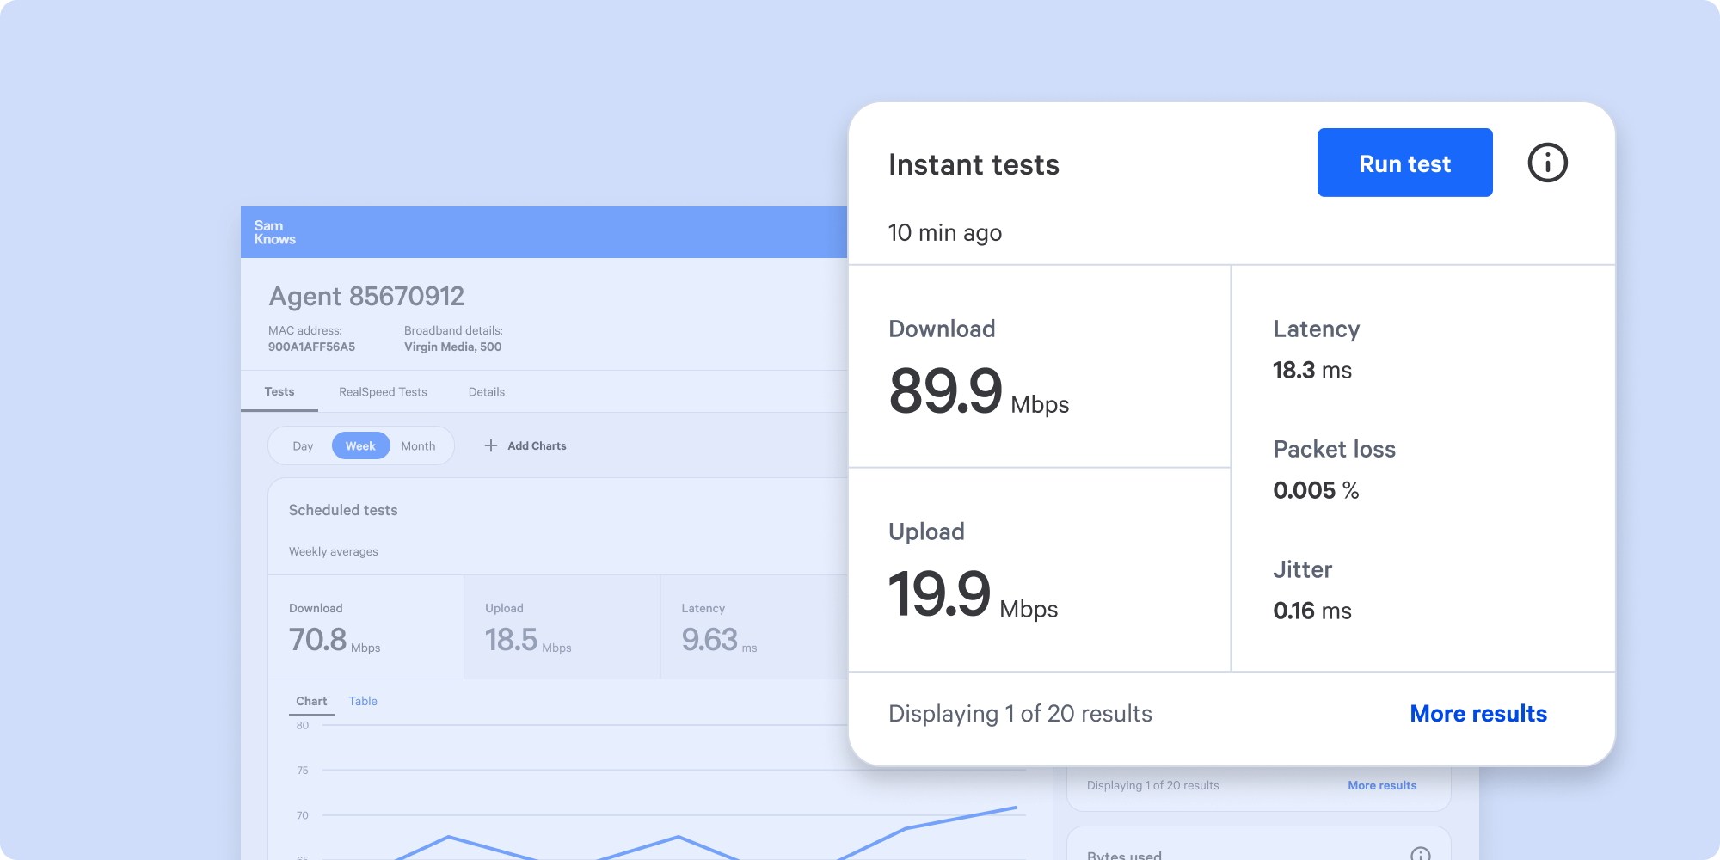Screen dimensions: 1720x860
Task: Open More results in Instant tests card
Action: coord(1478,714)
